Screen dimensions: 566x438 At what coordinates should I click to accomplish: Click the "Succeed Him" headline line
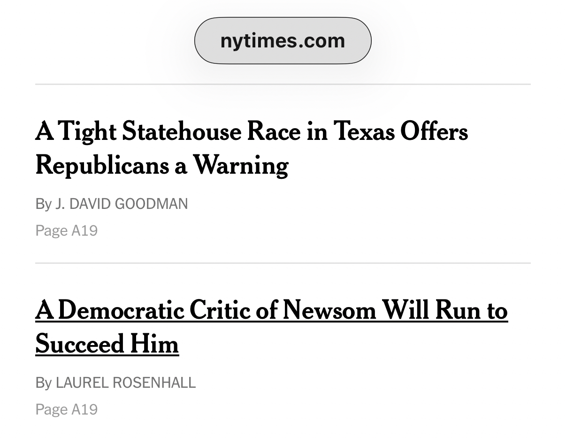click(x=107, y=344)
